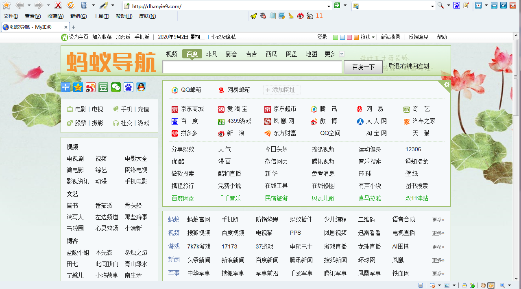This screenshot has width=521, height=289.
Task: Open the 电视剧 link under 视频
Action: tap(75, 159)
